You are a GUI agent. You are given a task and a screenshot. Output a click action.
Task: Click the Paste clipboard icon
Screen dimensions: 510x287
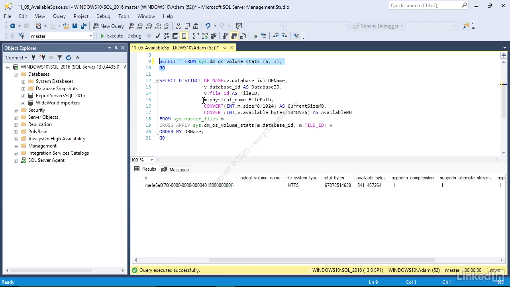(x=196, y=26)
